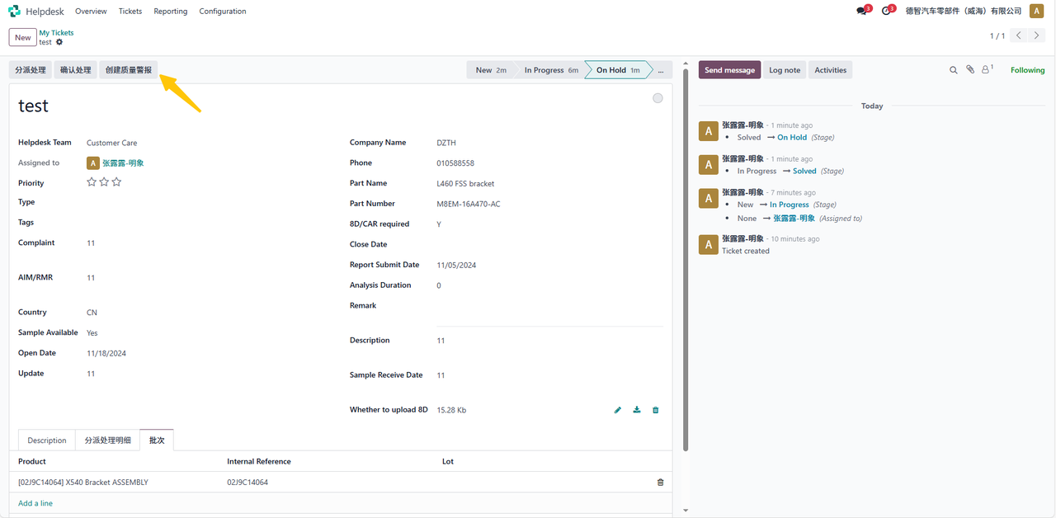Set priority to the third star
Image resolution: width=1056 pixels, height=518 pixels.
[116, 182]
